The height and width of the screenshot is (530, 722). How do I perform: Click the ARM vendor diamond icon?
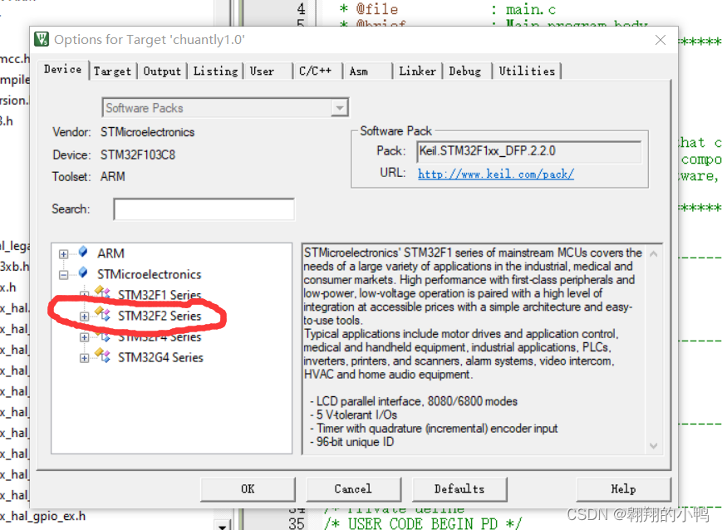tap(83, 252)
